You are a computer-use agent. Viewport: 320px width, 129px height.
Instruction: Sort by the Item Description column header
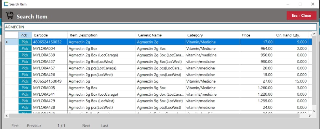pos(101,35)
